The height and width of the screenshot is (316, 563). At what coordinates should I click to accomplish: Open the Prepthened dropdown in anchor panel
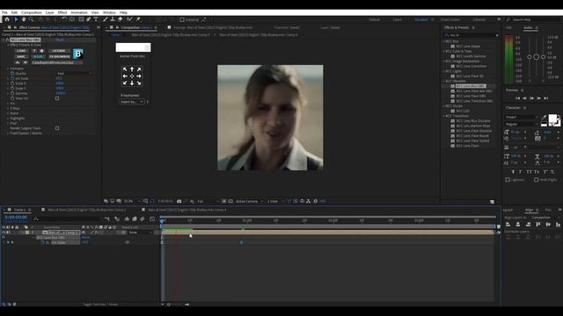(131, 102)
